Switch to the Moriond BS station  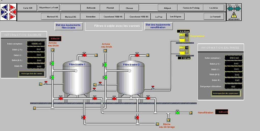tap(70, 17)
